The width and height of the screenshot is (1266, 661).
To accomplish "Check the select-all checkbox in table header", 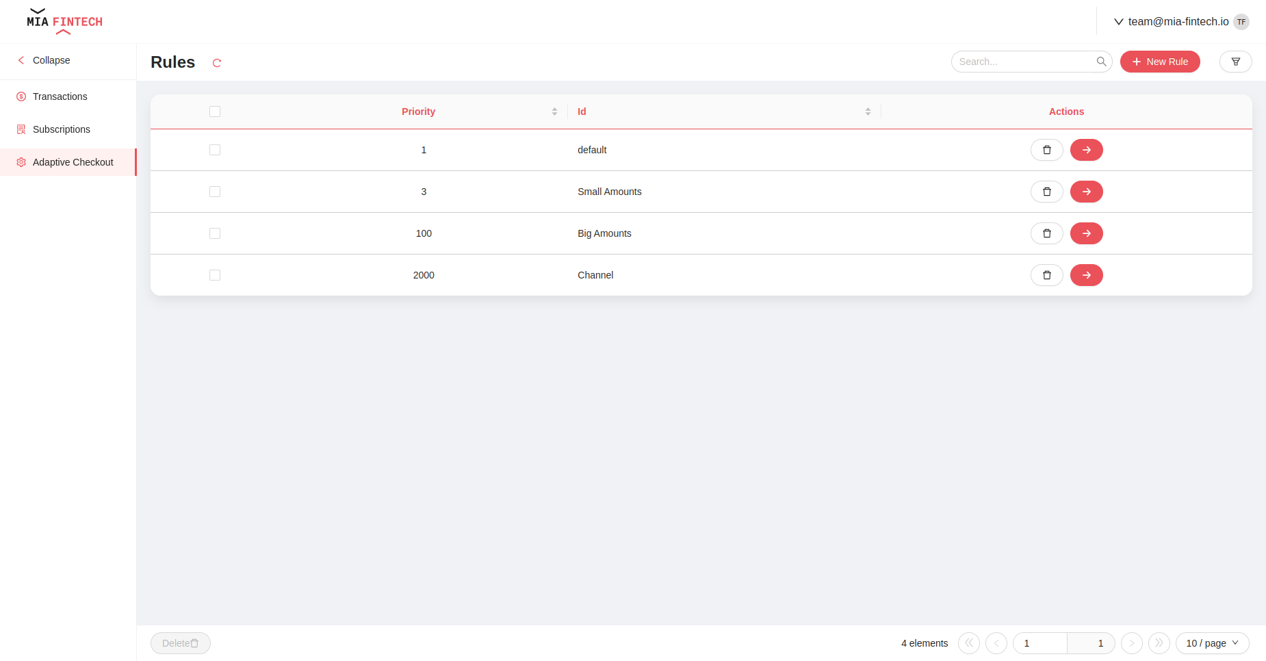I will coord(215,111).
